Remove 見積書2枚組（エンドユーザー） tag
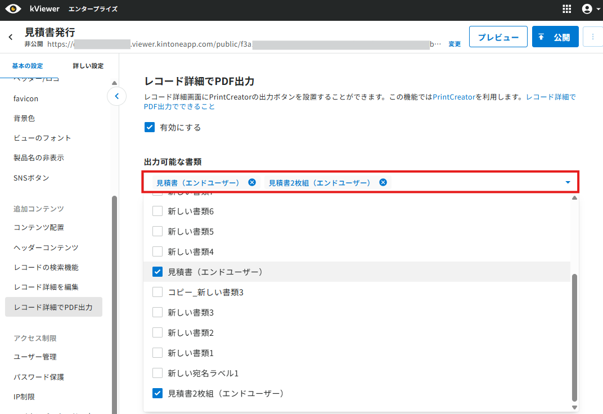This screenshot has width=603, height=414. click(383, 182)
